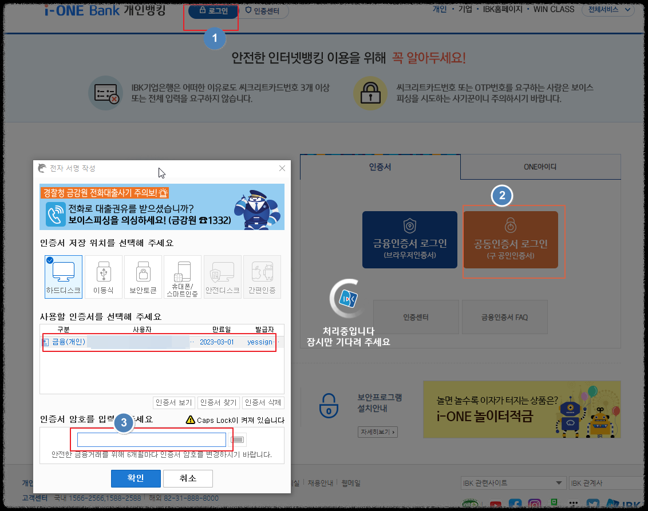Image resolution: width=648 pixels, height=511 pixels.
Task: Click the 만료일 column header
Action: [x=222, y=329]
